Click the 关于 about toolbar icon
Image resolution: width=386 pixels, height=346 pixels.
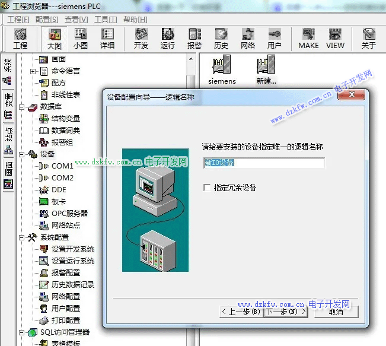[x=369, y=39]
